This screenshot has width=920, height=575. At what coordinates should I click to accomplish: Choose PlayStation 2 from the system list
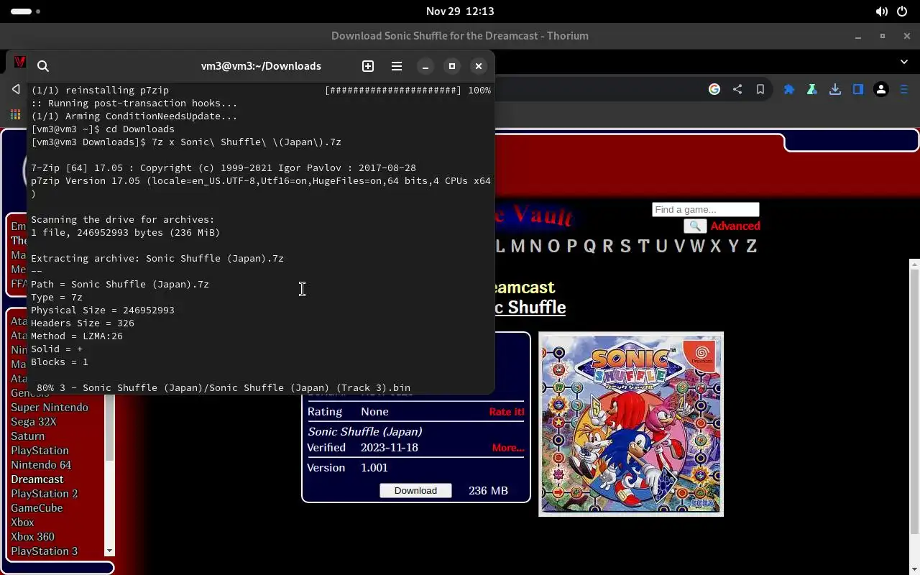pyautogui.click(x=45, y=494)
